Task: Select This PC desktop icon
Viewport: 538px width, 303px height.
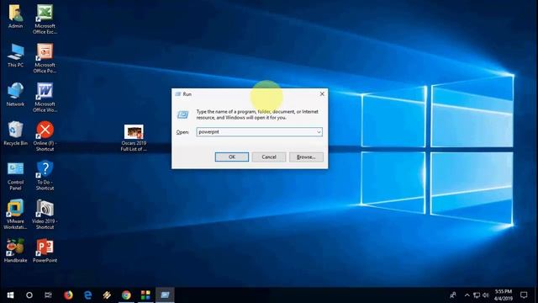Action: coord(15,56)
